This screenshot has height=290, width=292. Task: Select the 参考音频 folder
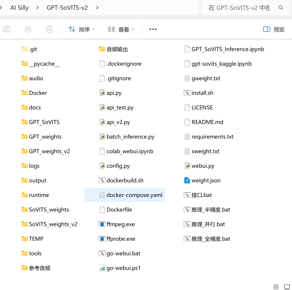pos(36,268)
